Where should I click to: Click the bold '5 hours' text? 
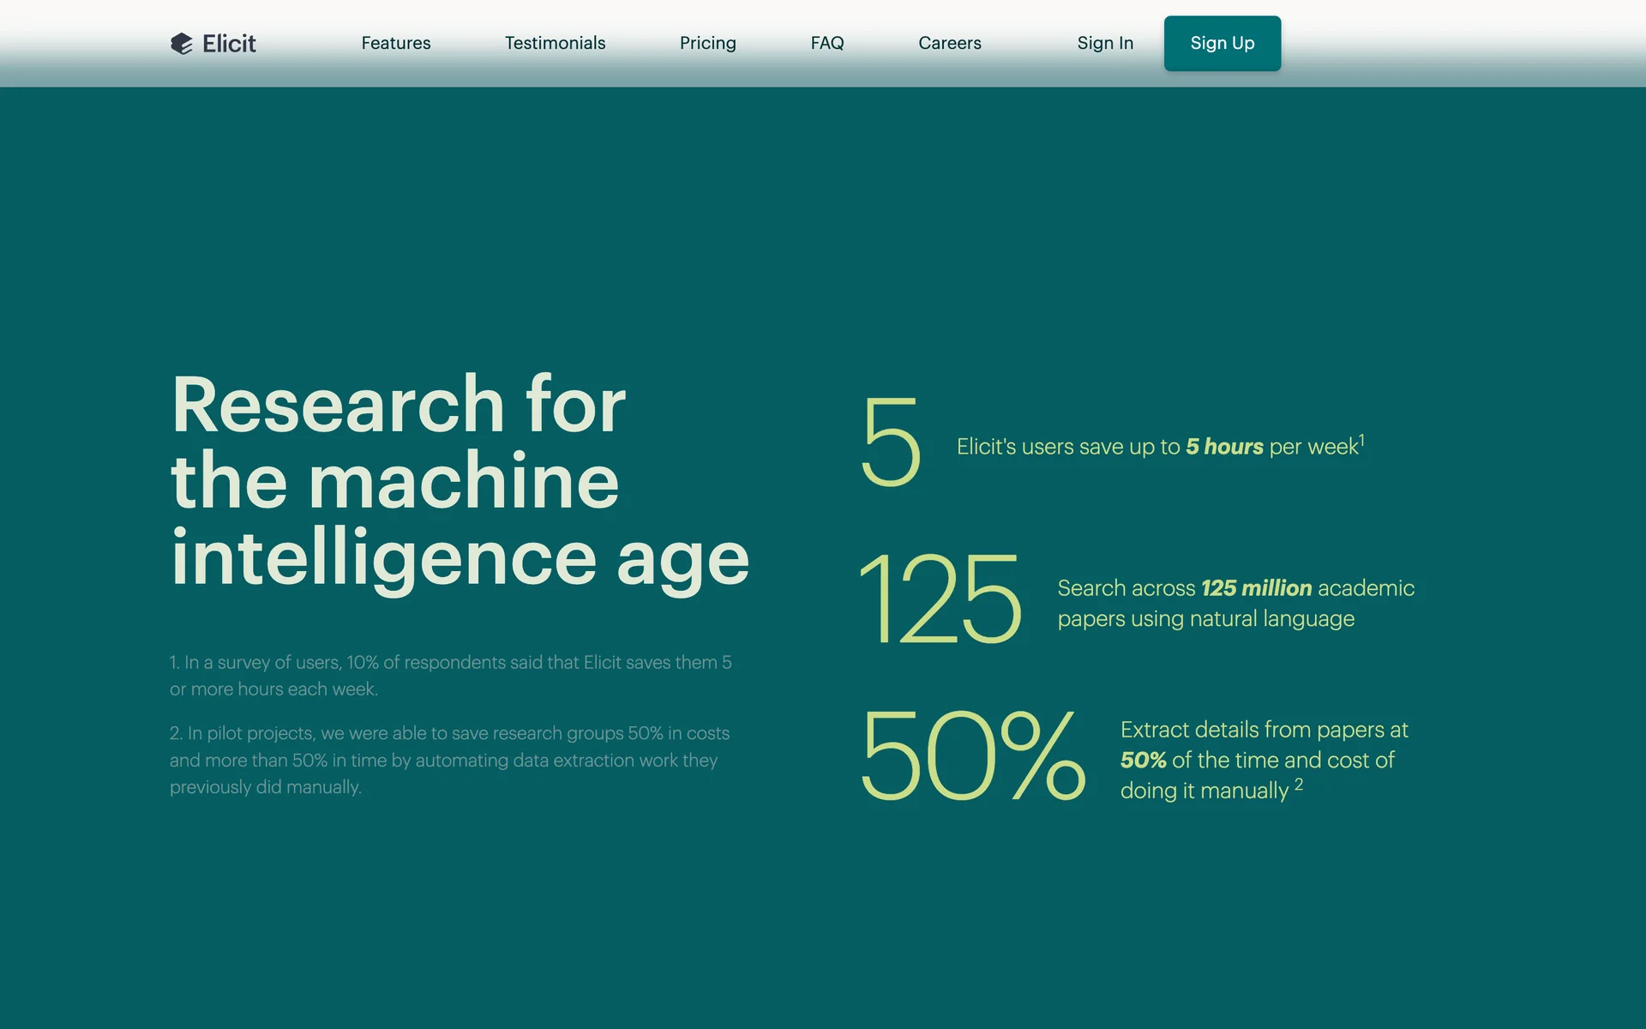1223,447
